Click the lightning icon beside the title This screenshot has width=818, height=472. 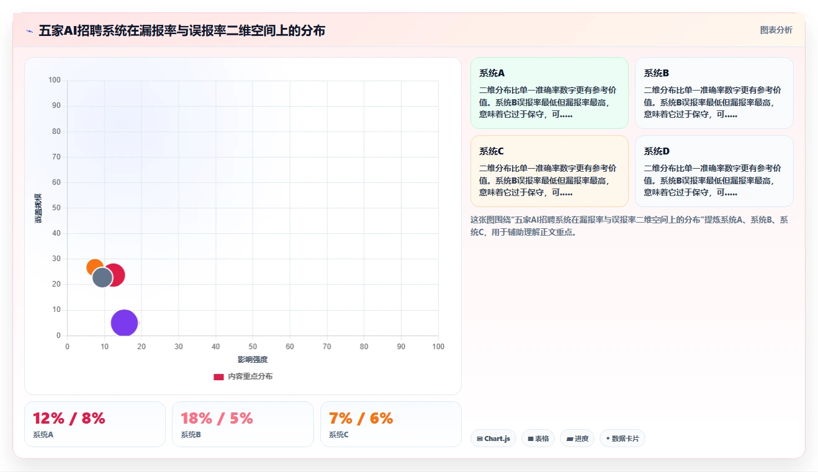tap(29, 31)
